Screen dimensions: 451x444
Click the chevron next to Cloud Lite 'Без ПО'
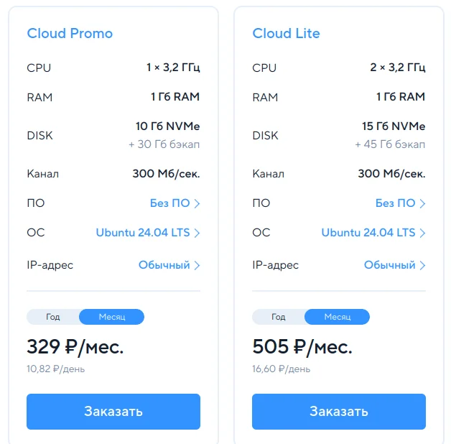point(422,203)
